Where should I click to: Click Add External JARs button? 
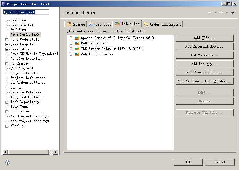click(x=204, y=47)
